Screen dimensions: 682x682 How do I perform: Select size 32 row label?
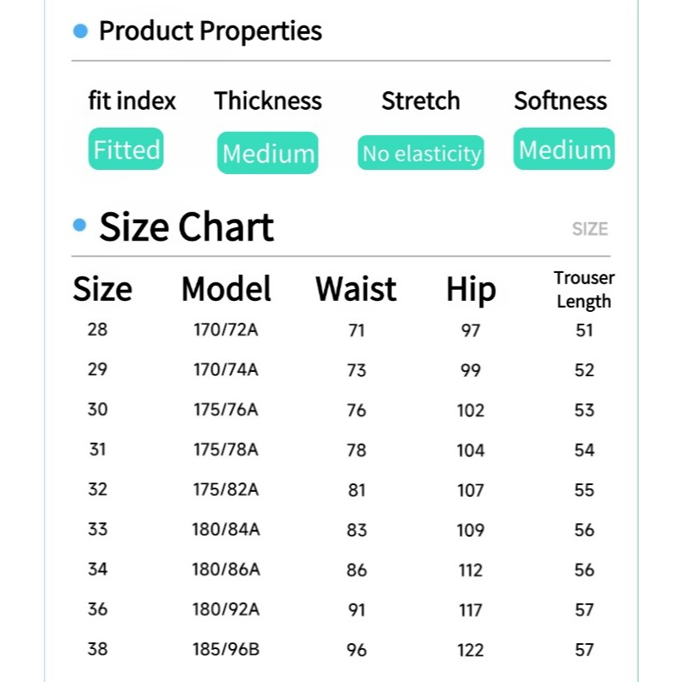98,489
